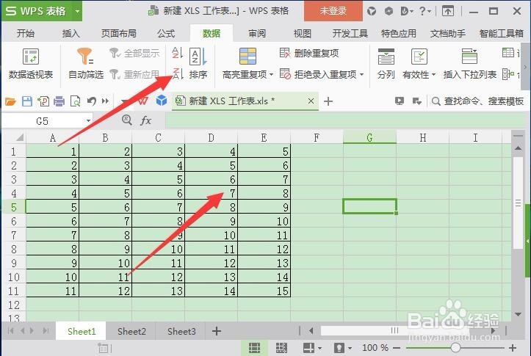Open the 公式 ribbon tab

(x=166, y=33)
